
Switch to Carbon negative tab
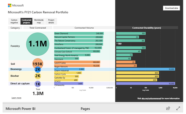[x=14, y=21]
